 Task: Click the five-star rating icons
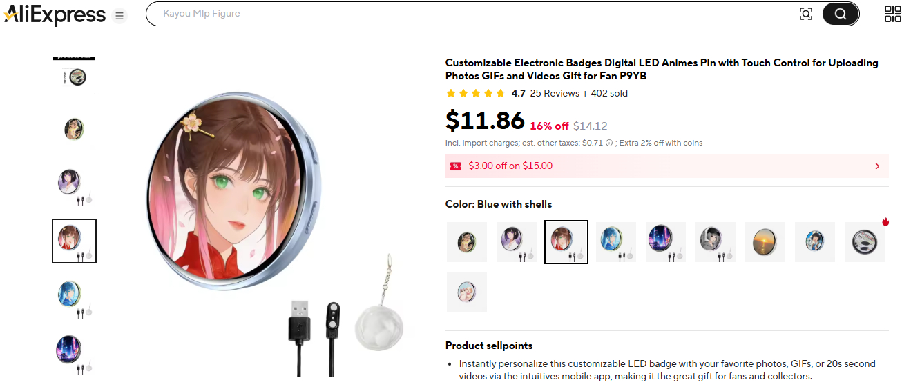[476, 94]
